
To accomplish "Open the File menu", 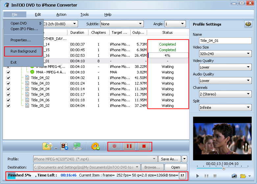I will (x=14, y=14).
